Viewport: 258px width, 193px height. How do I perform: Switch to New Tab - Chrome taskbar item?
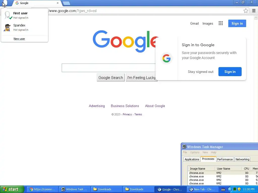click(203, 189)
